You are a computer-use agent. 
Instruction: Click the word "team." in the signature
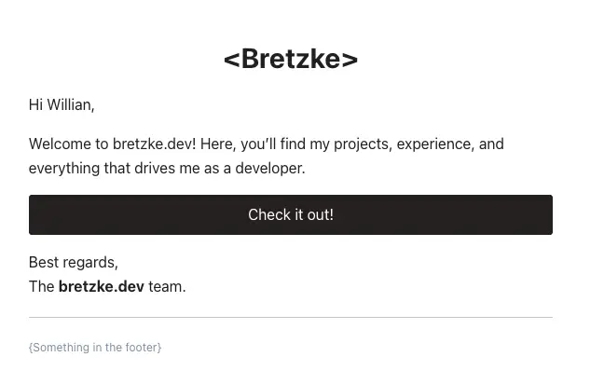(x=167, y=287)
